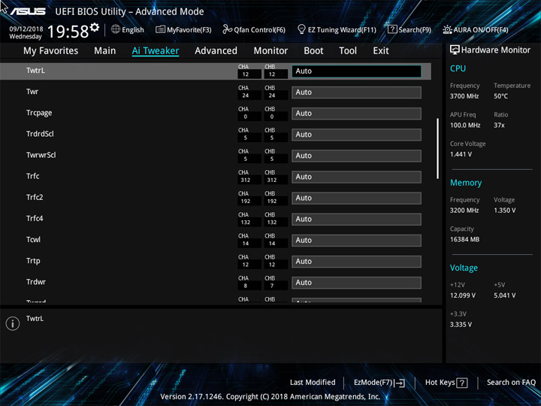Click the Tcwl row label
Screen dimensions: 541x406
(x=33, y=240)
